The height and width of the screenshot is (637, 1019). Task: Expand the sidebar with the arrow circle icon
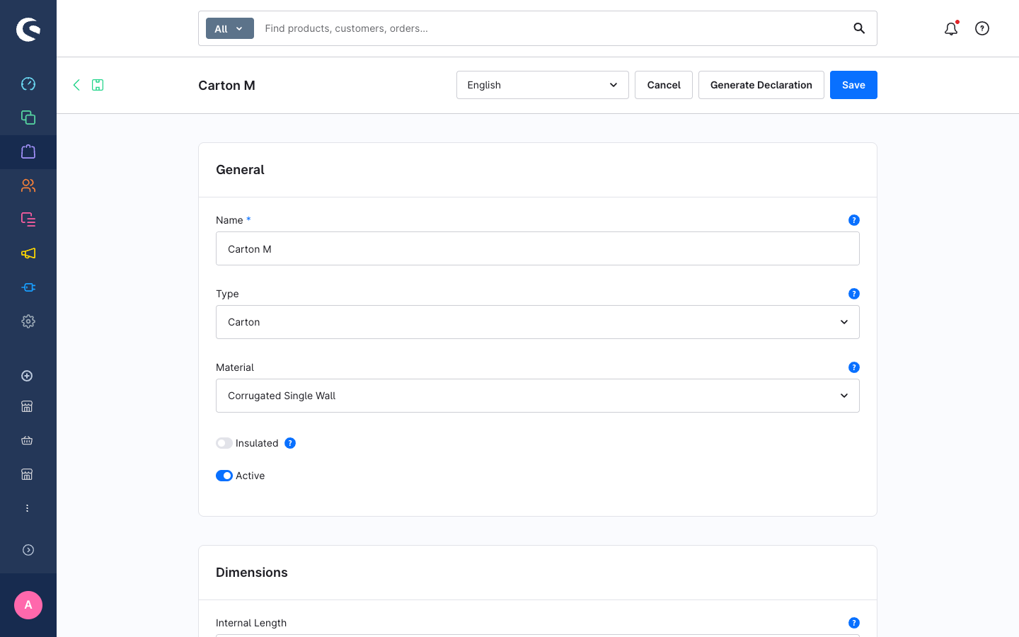click(28, 550)
